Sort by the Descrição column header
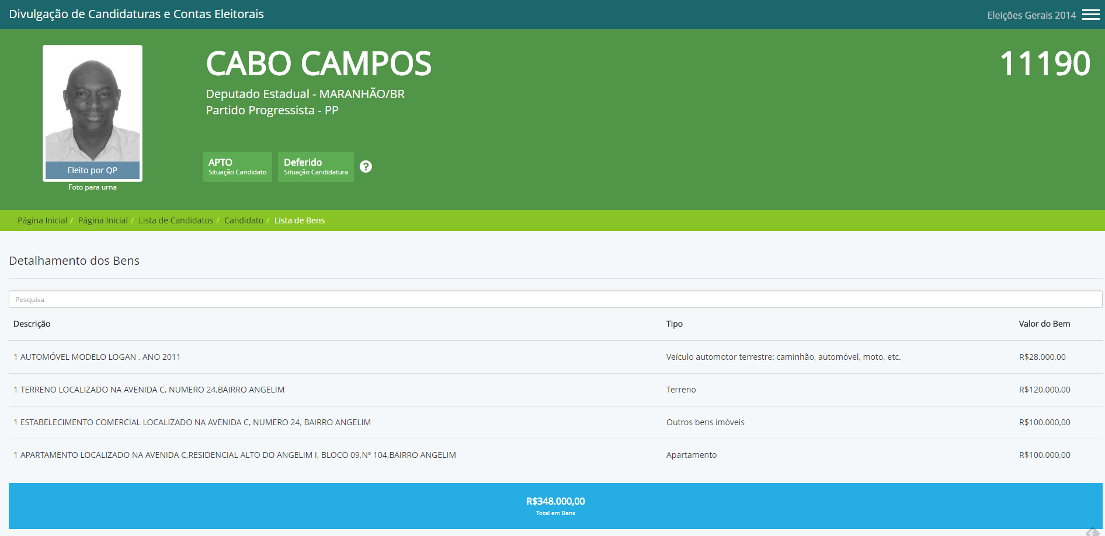The height and width of the screenshot is (536, 1105). pos(32,324)
